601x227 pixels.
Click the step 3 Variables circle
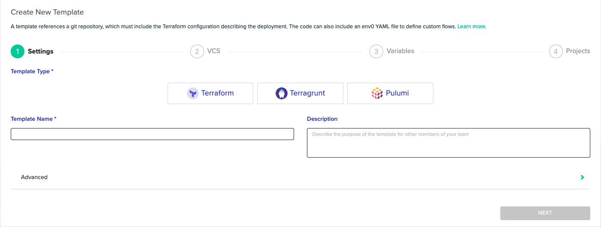pos(376,51)
